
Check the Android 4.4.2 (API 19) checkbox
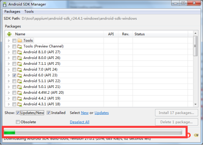[14, 98]
